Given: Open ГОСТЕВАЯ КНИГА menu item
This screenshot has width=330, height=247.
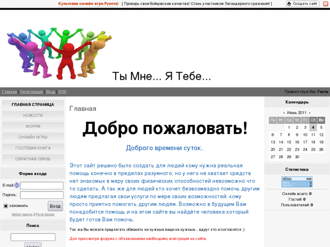Looking at the screenshot, I should (33, 148).
